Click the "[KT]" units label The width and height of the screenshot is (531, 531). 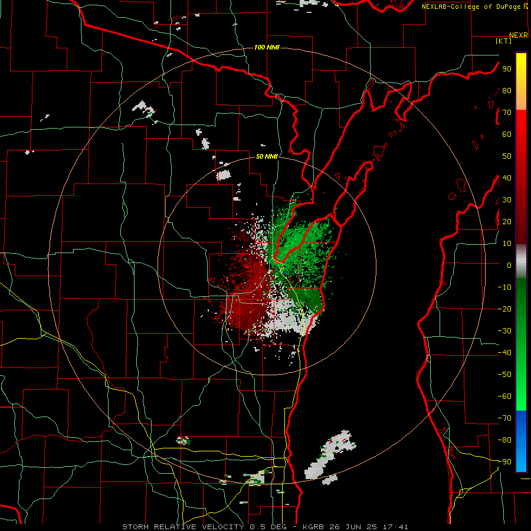pyautogui.click(x=504, y=41)
